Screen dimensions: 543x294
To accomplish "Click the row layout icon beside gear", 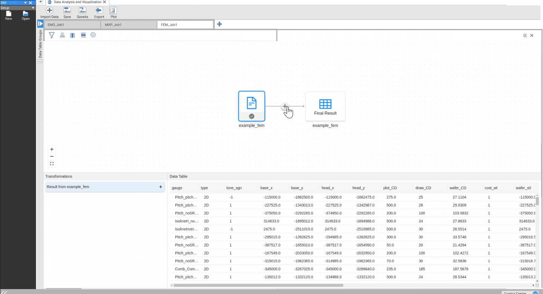I will [x=83, y=35].
